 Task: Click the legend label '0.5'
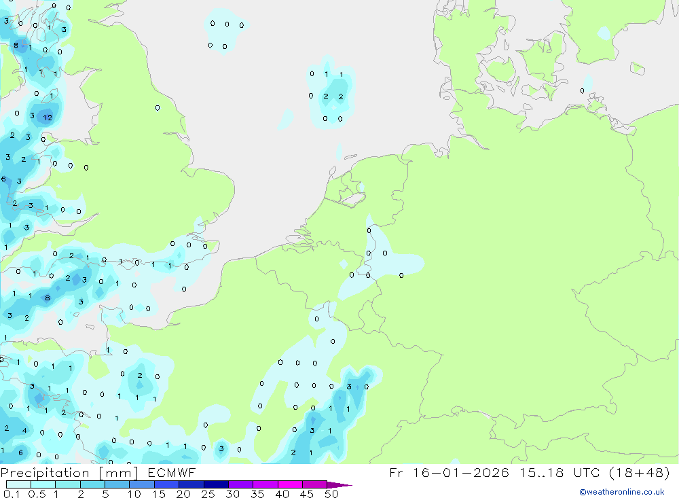37,494
